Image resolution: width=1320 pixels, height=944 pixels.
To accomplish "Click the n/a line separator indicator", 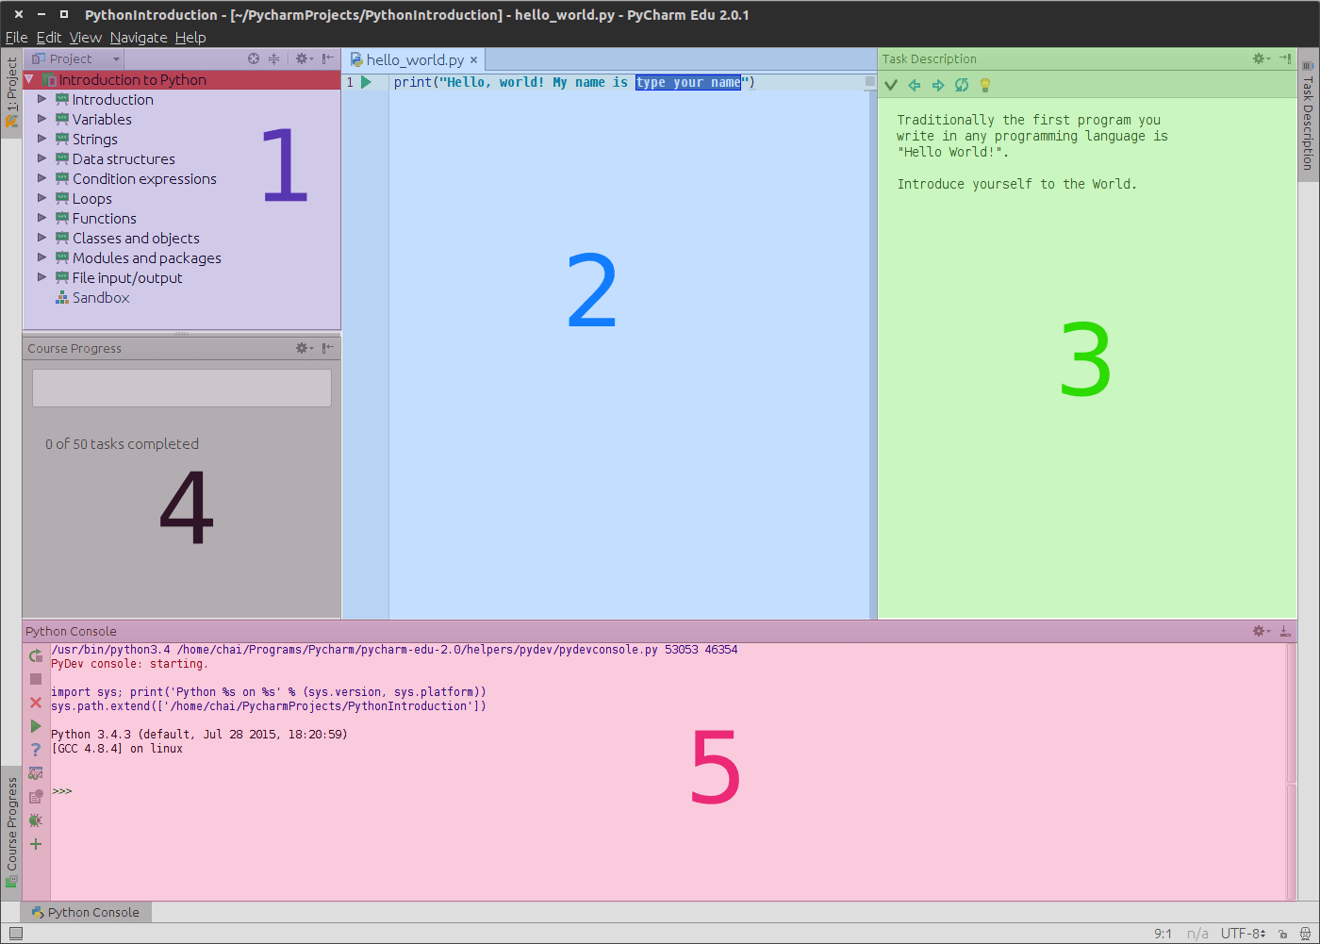I will coord(1197,934).
